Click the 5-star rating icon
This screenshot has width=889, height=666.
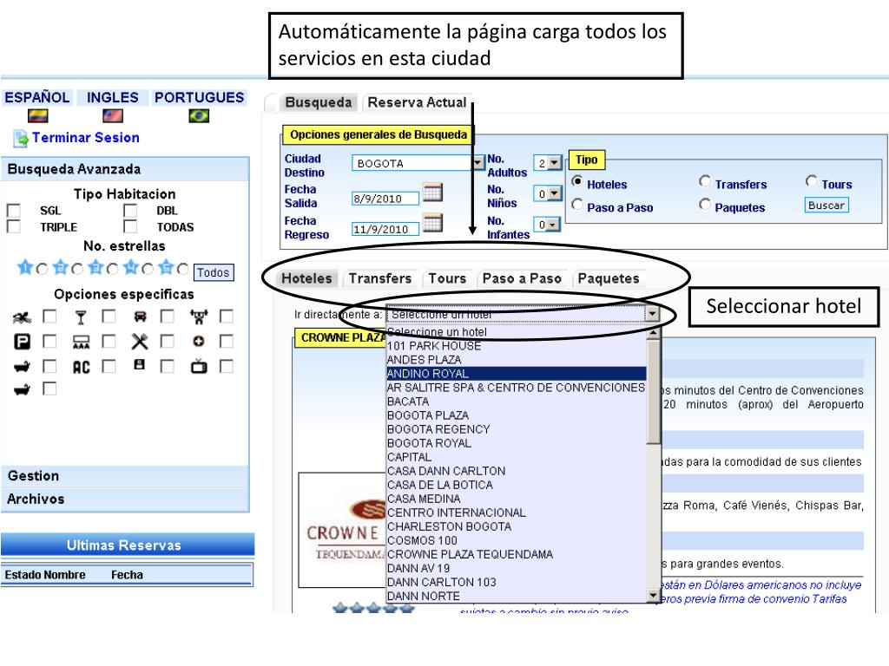(166, 267)
